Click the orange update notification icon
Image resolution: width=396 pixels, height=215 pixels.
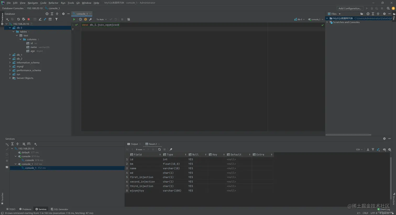click(393, 8)
